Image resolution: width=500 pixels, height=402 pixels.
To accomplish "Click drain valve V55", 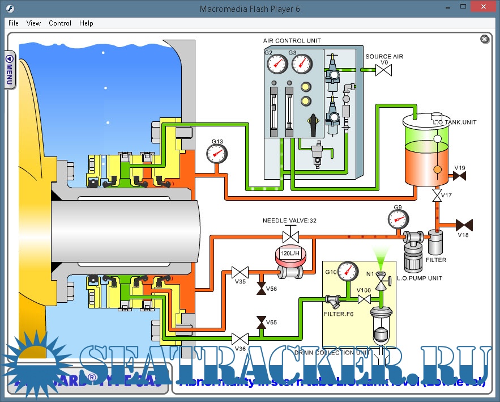I will point(261,322).
